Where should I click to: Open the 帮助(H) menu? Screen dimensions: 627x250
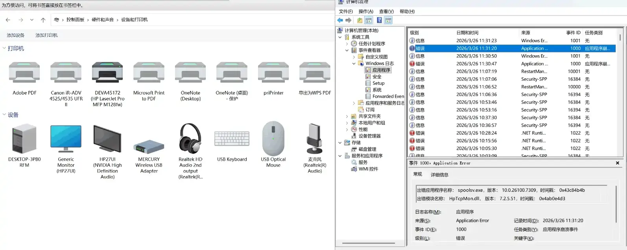tap(407, 11)
